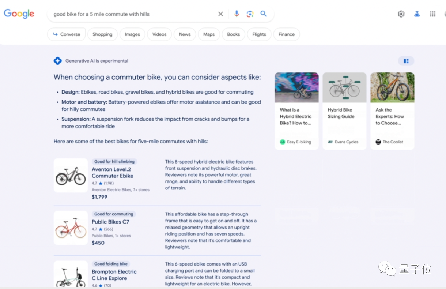Viewport: 446px width, 289px height.
Task: Open Brompton Electric C Line Explore listing
Action: pyautogui.click(x=114, y=275)
